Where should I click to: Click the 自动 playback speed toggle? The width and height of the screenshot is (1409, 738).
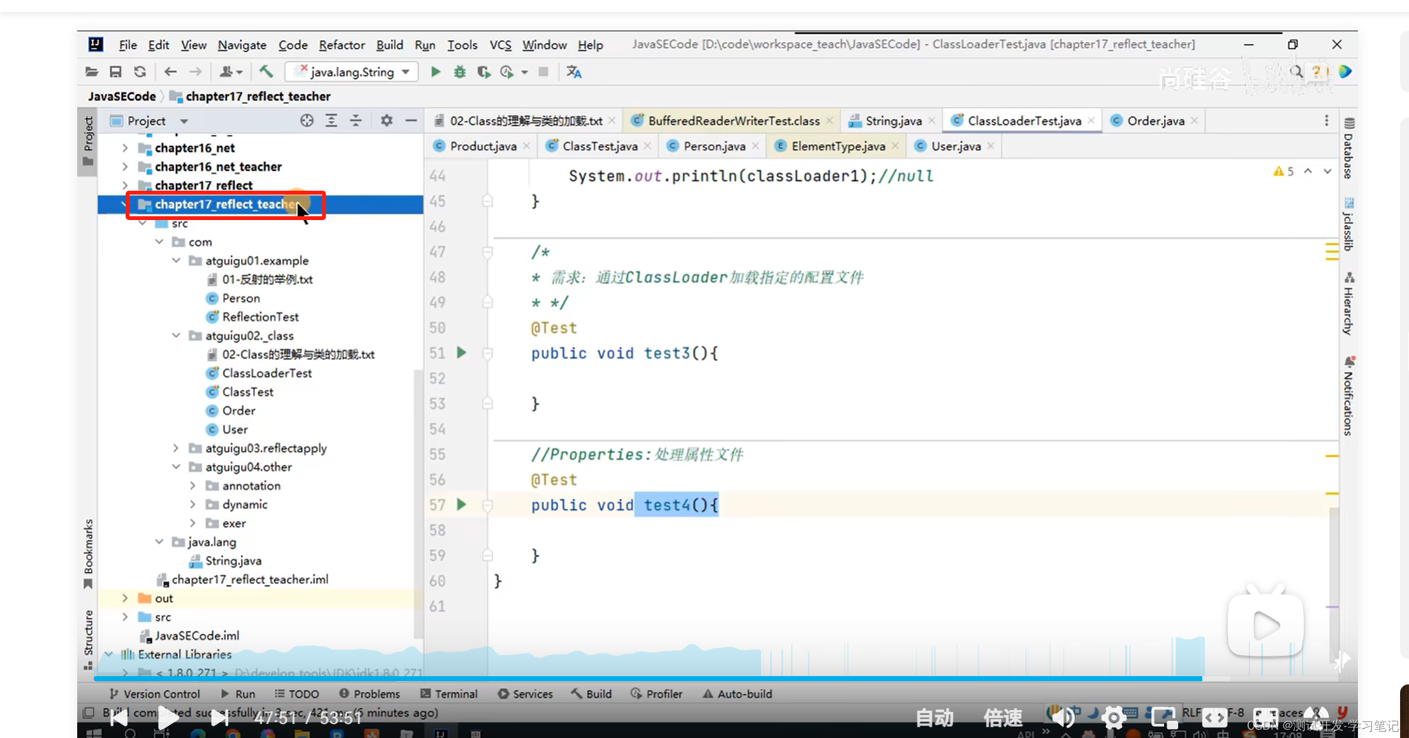(x=933, y=718)
